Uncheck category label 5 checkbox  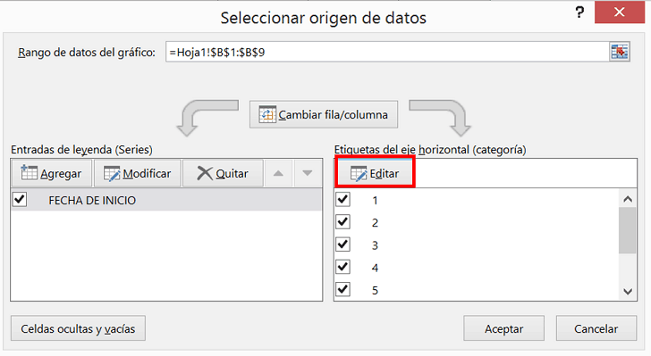343,289
